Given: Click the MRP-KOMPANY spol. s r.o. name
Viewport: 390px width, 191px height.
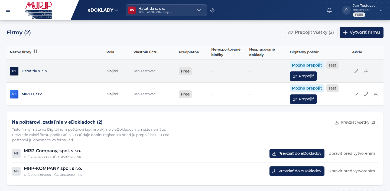Looking at the screenshot, I should pyautogui.click(x=53, y=169).
